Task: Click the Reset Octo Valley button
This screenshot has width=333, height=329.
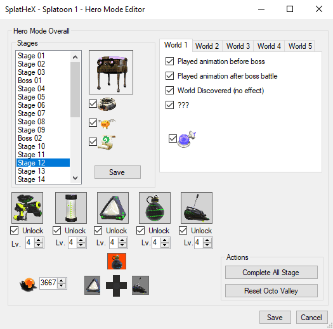Action: [x=271, y=290]
